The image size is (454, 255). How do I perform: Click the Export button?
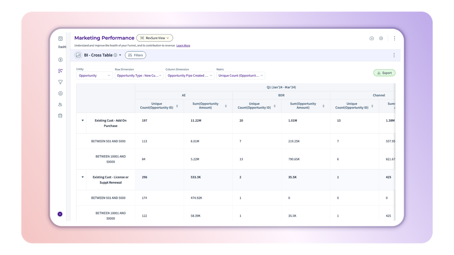point(384,73)
